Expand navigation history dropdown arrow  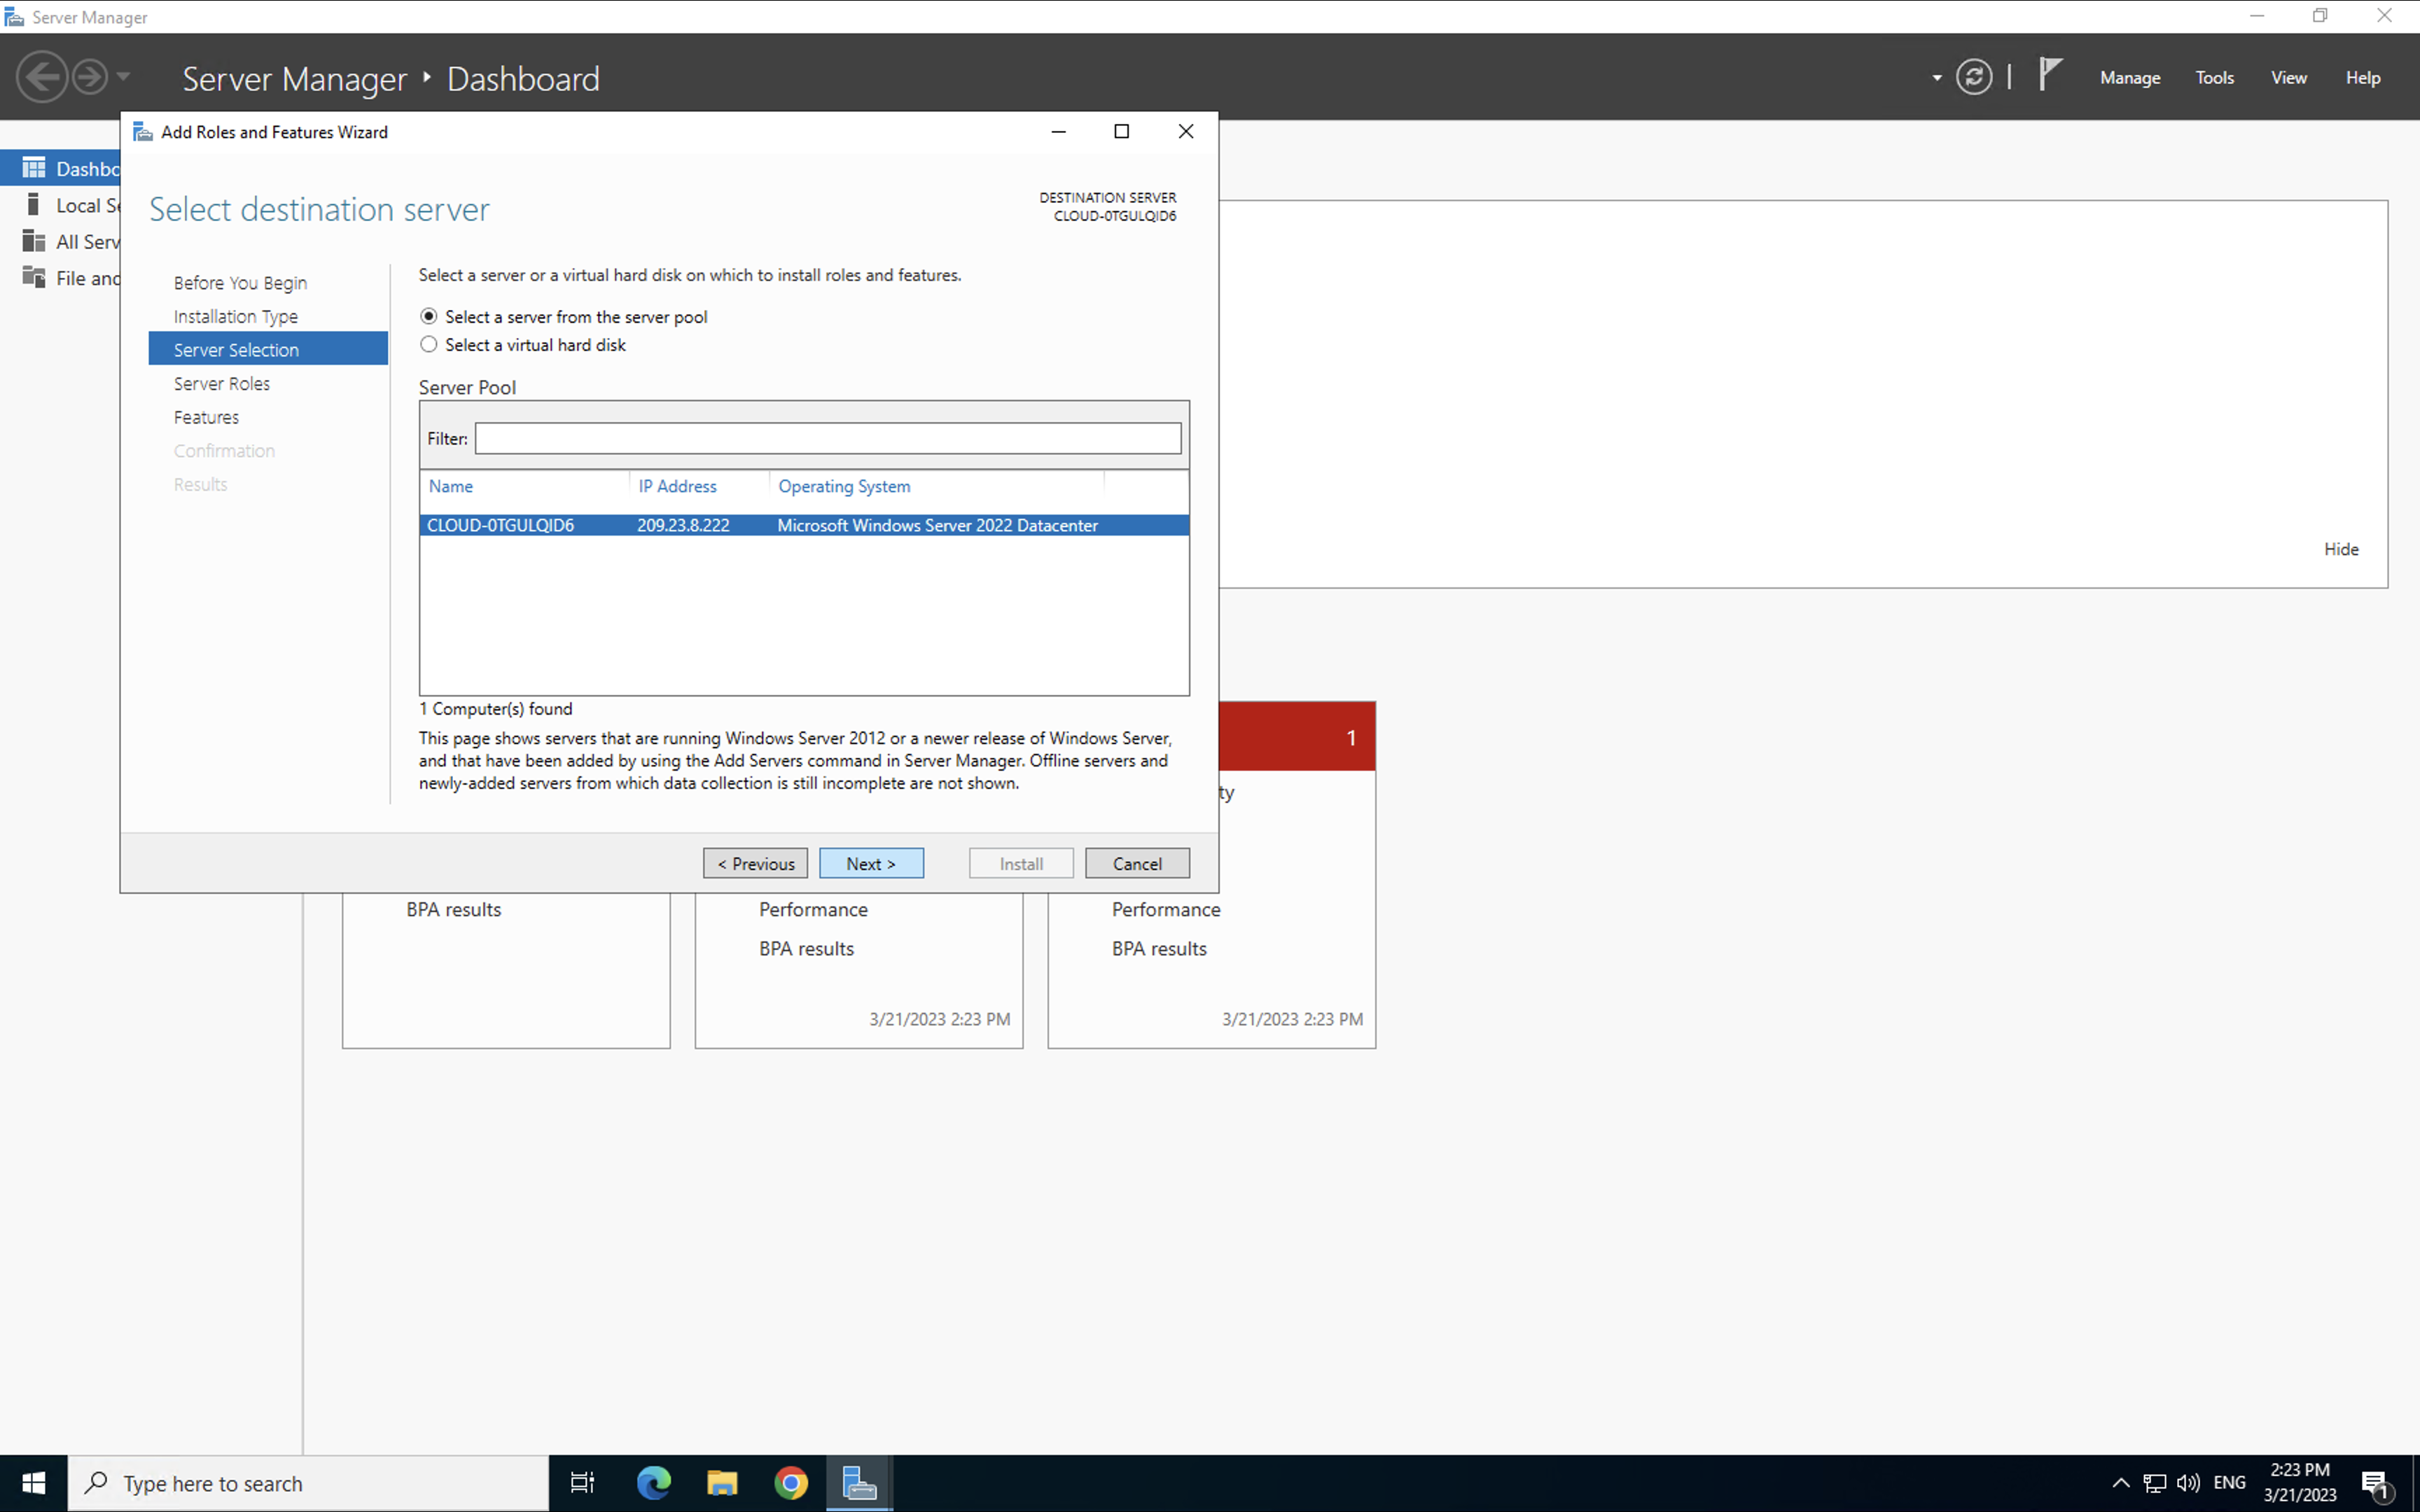(123, 77)
